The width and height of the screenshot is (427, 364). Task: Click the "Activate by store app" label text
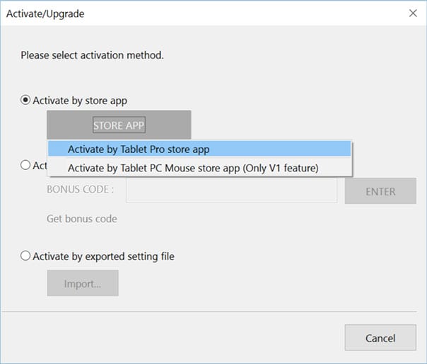[x=80, y=101]
